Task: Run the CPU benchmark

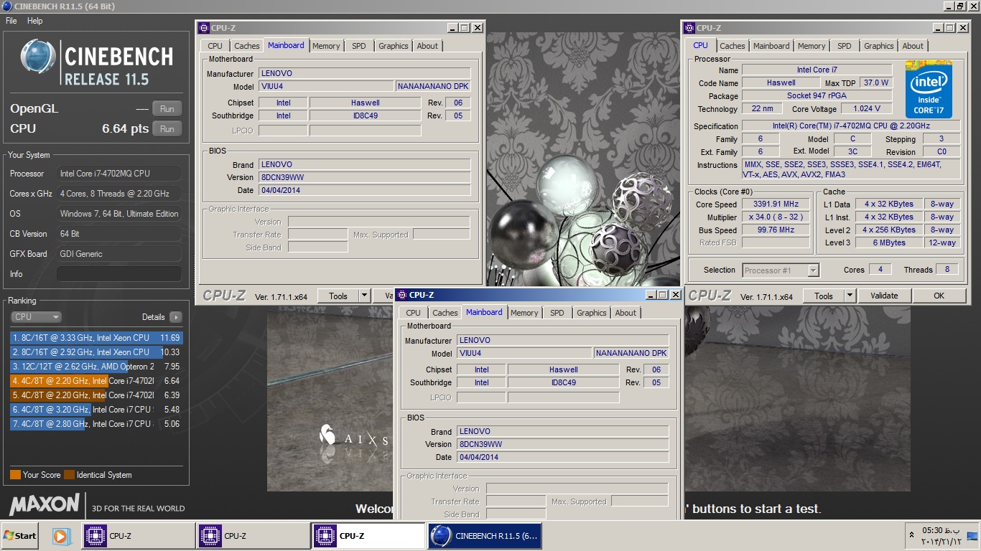Action: click(x=167, y=129)
